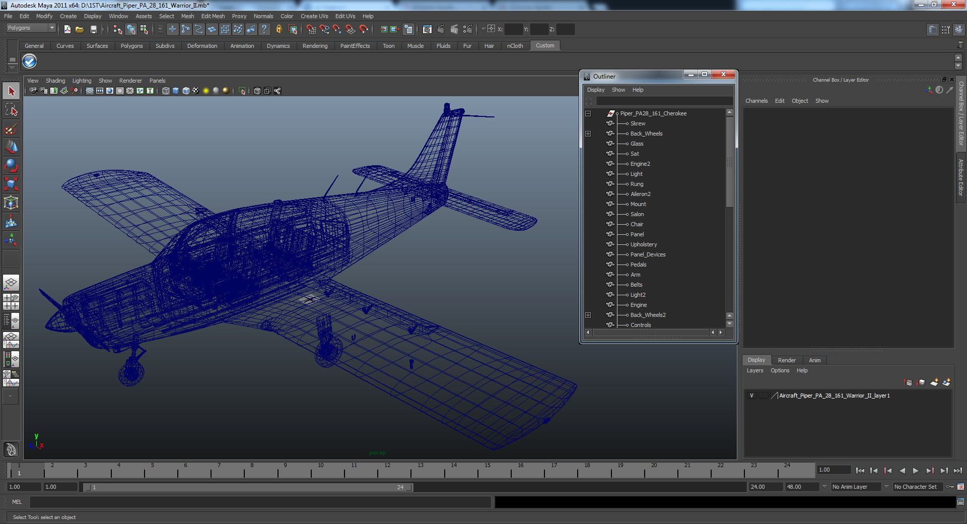Open the Create UVs menu
This screenshot has height=524, width=967.
tap(314, 16)
